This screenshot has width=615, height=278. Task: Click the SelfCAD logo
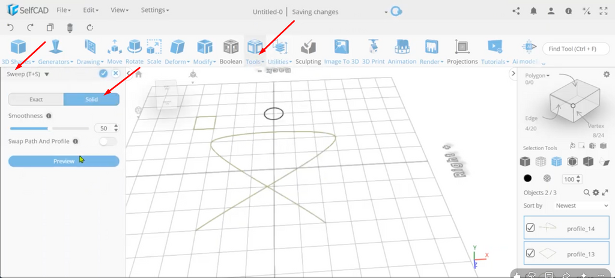(28, 11)
